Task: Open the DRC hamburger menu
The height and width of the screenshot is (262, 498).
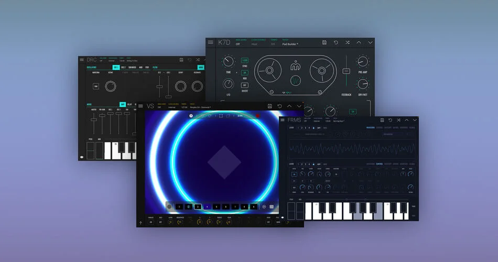Action: click(82, 60)
